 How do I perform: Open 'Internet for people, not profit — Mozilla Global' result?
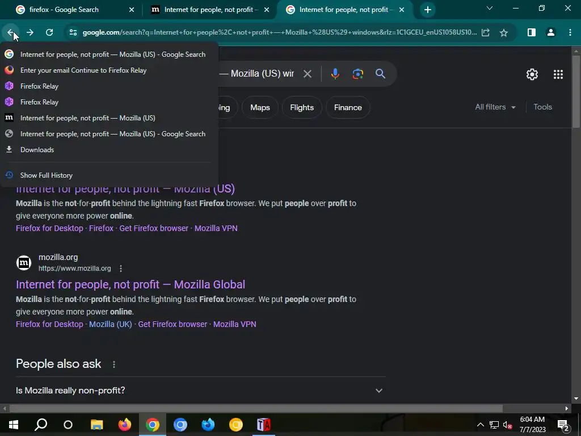tap(130, 285)
